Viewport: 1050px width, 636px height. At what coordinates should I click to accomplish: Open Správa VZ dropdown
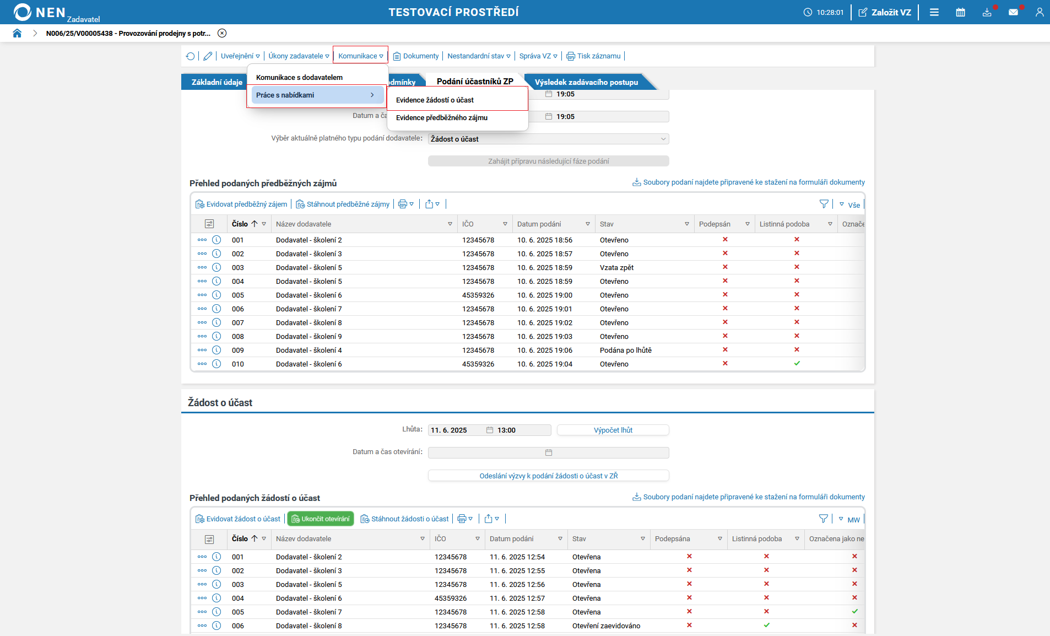[x=538, y=56]
